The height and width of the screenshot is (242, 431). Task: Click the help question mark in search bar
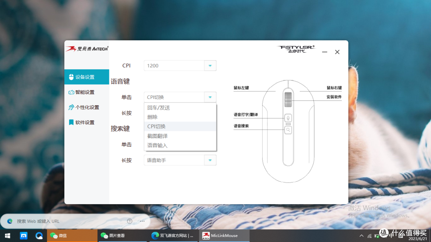(130, 221)
